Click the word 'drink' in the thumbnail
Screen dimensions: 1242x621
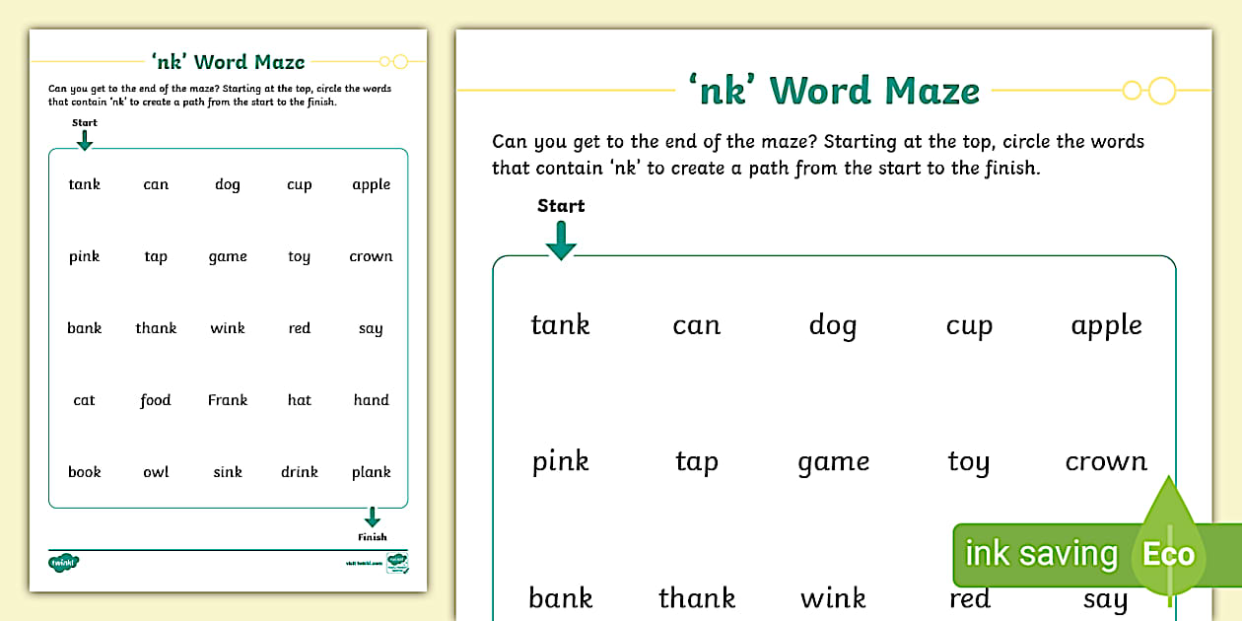tap(300, 472)
